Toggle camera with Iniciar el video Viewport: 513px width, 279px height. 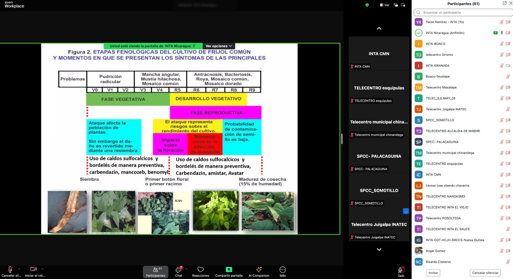coord(33,270)
